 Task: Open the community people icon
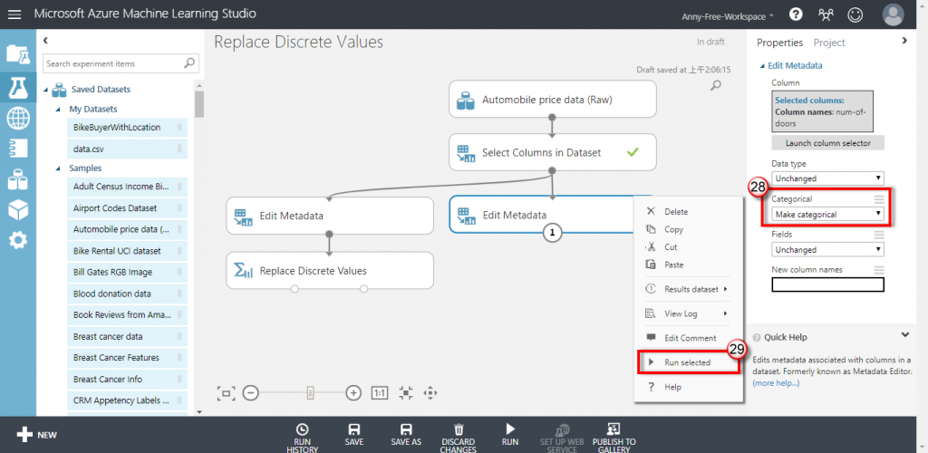[826, 14]
